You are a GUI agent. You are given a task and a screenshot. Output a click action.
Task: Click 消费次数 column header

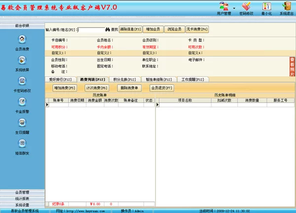[111, 101]
